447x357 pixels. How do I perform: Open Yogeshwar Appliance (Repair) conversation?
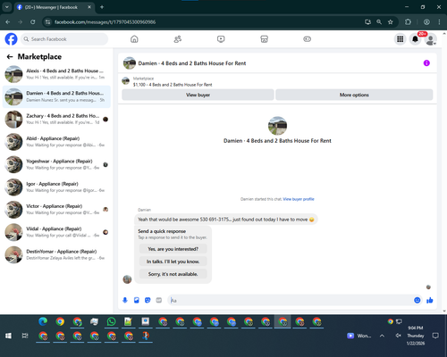coord(56,164)
